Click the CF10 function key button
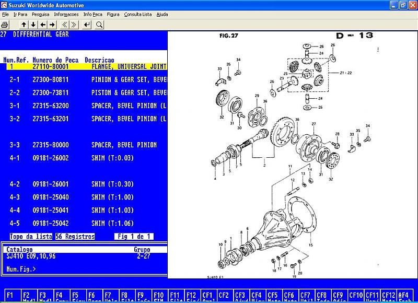Viewport: 418px width, 303px height. (356, 296)
